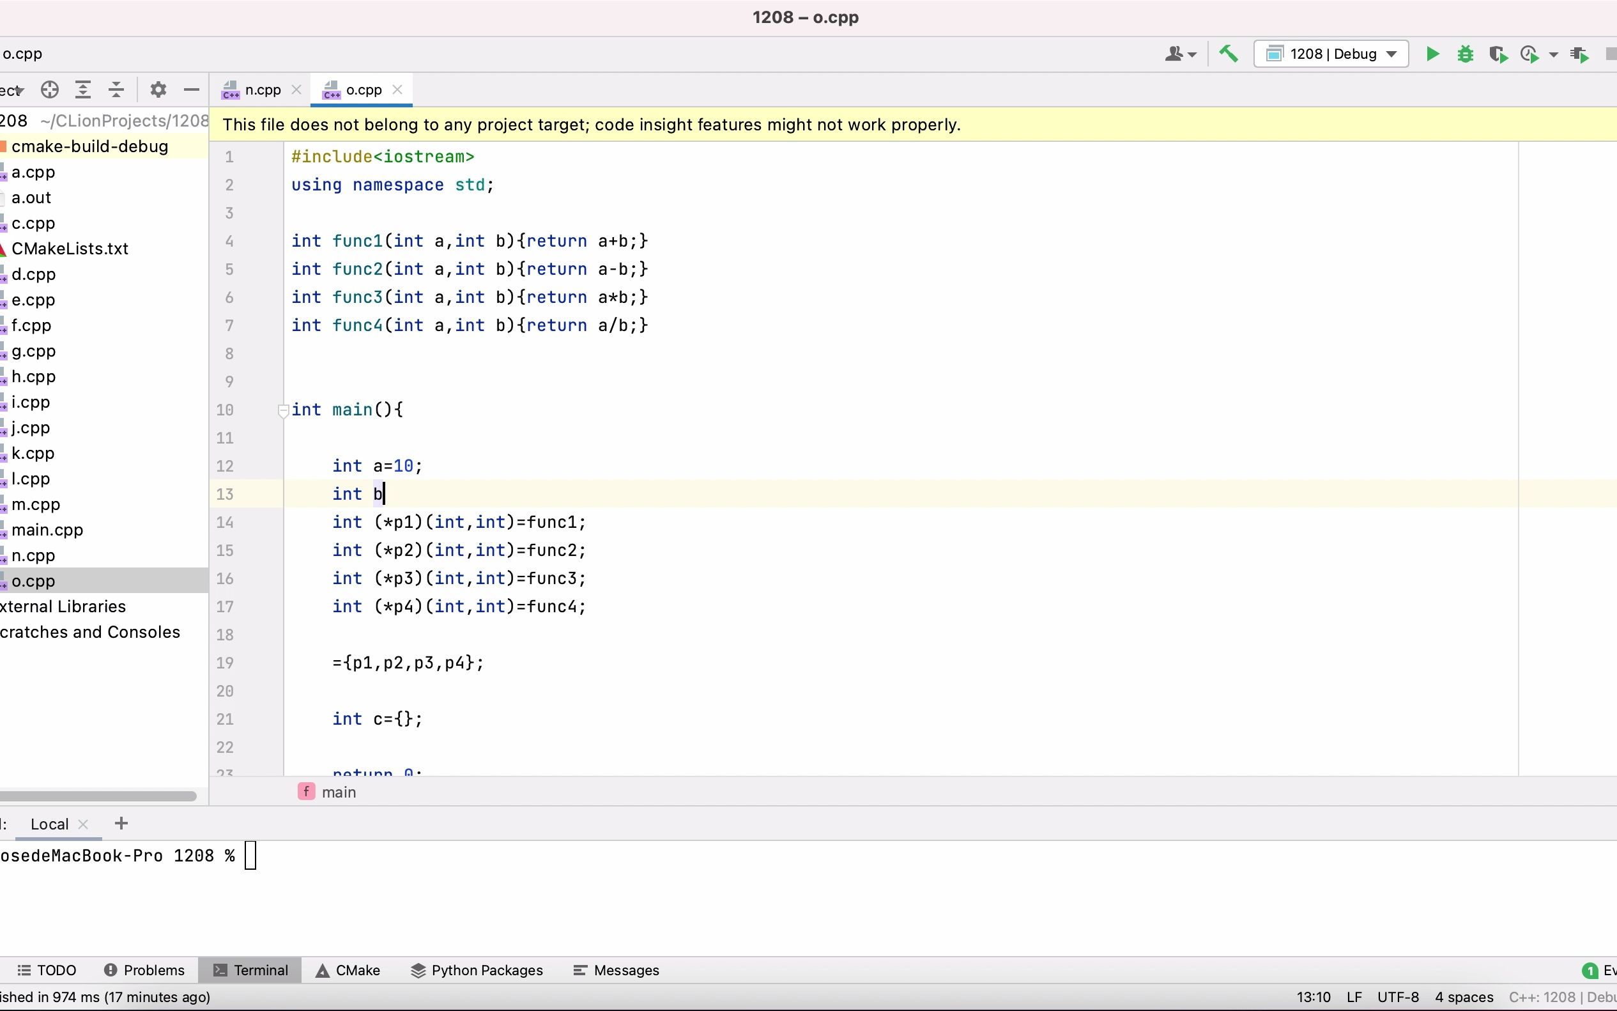Start debugging with the green bug icon
The height and width of the screenshot is (1011, 1617).
tap(1464, 54)
